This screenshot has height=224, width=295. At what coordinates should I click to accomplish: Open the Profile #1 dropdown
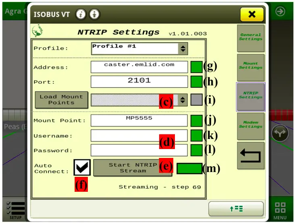tap(139, 49)
